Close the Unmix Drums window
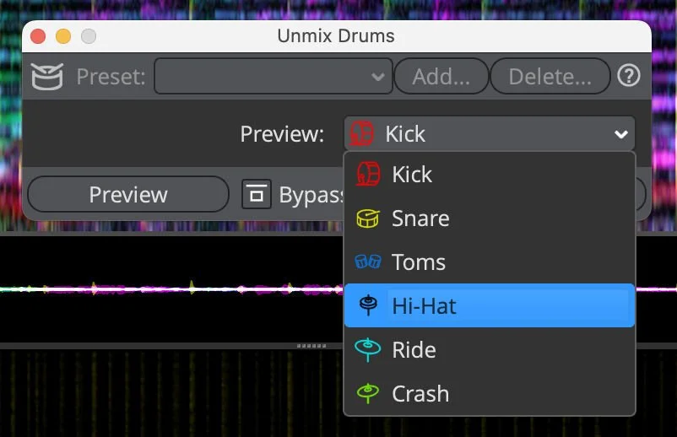The width and height of the screenshot is (677, 437). point(39,36)
